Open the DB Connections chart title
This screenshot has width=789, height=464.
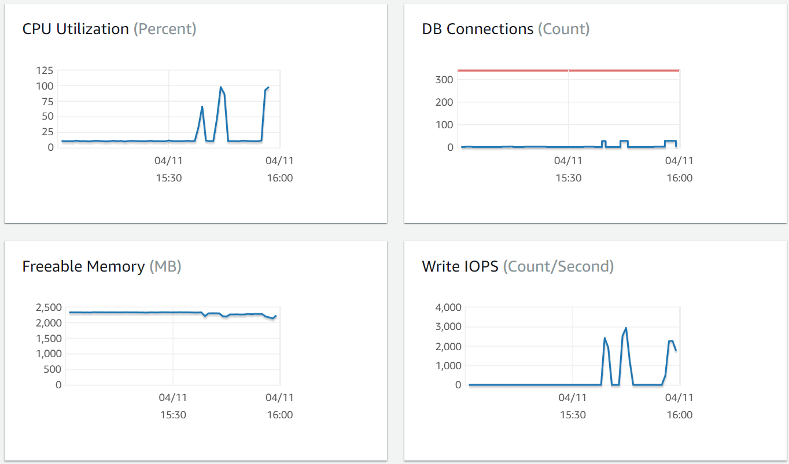pos(477,29)
